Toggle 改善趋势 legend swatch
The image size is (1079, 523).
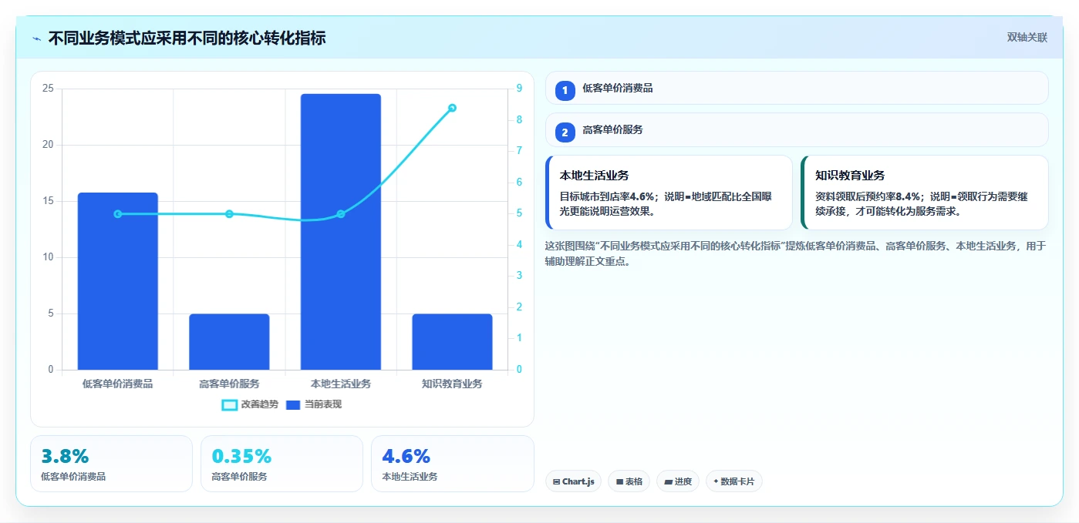230,404
